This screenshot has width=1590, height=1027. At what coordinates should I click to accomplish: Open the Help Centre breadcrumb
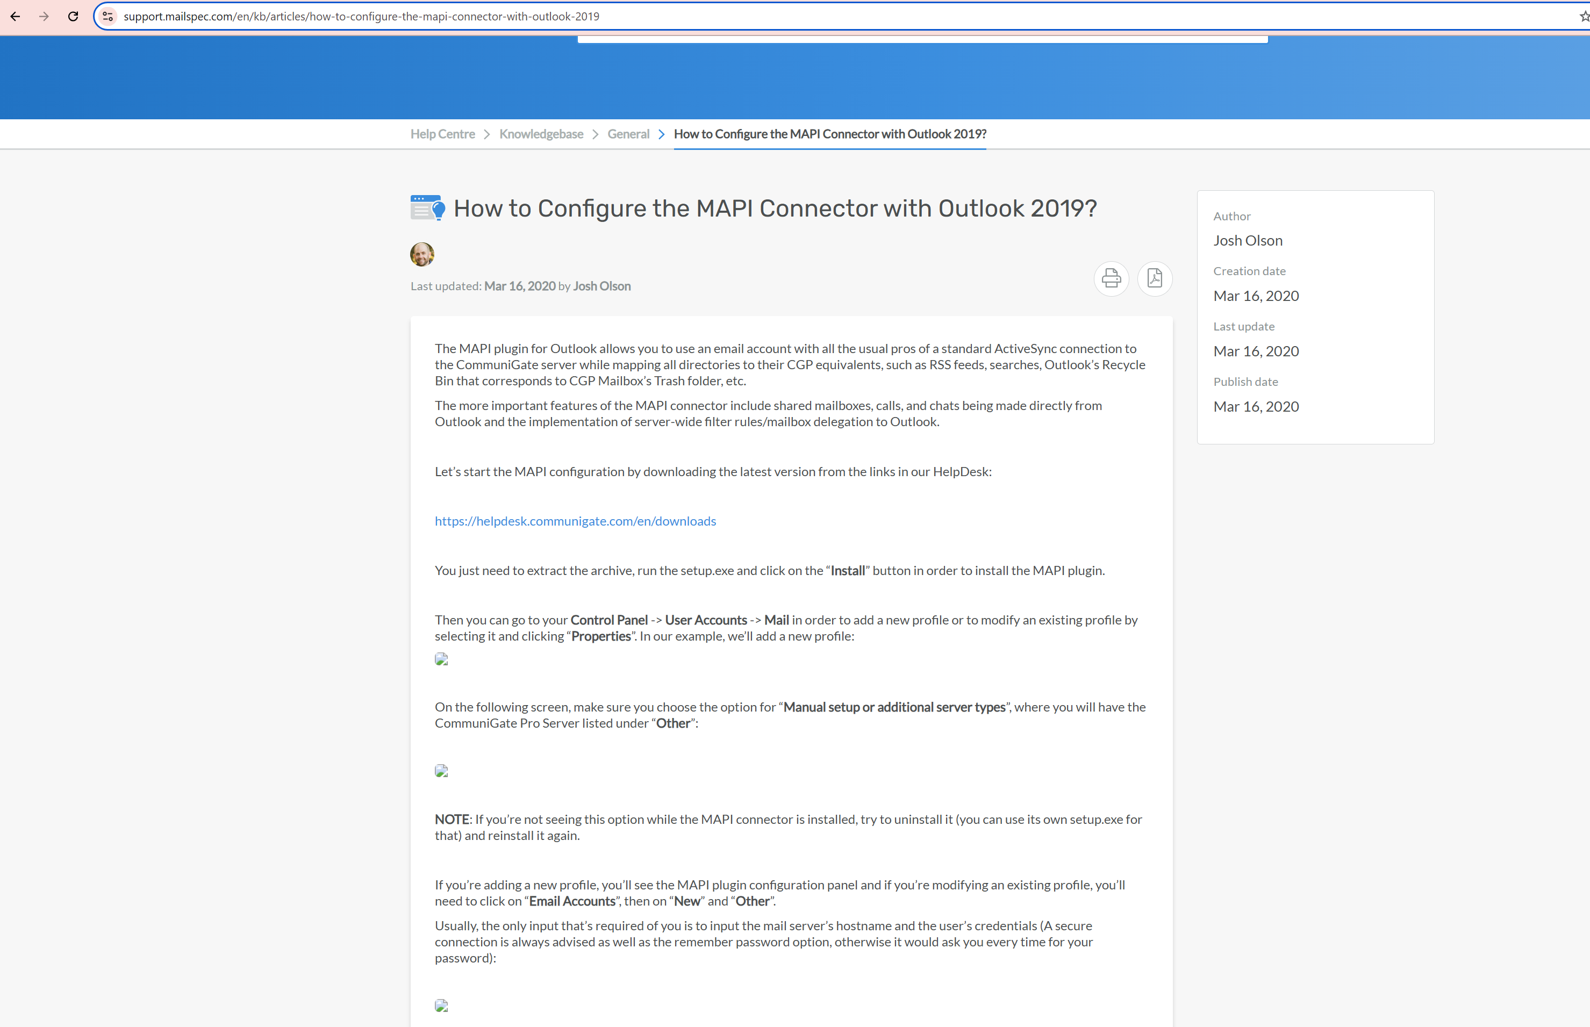(x=442, y=134)
